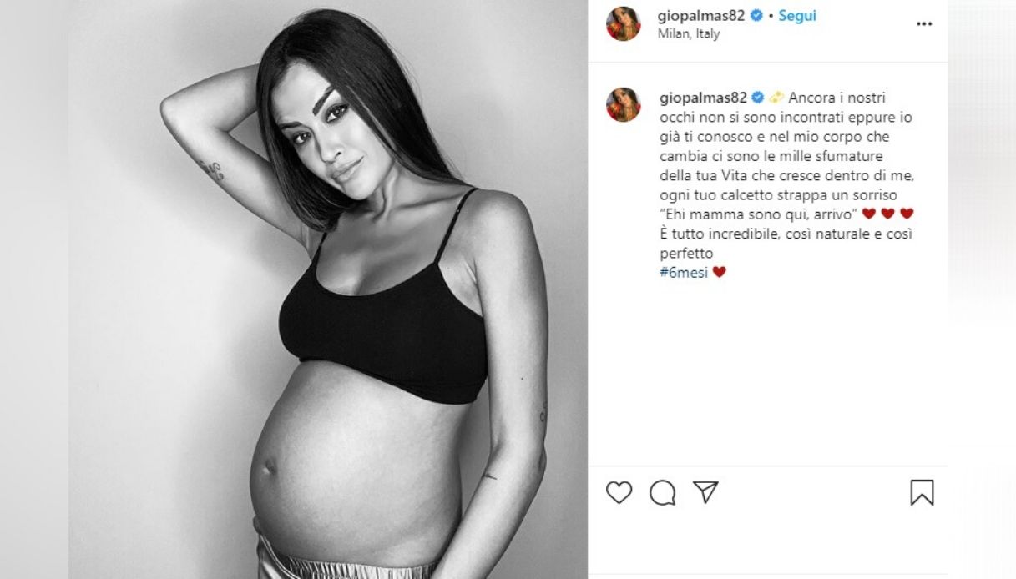Click the sparkle emoji starting the caption
The image size is (1016, 579).
coord(776,97)
